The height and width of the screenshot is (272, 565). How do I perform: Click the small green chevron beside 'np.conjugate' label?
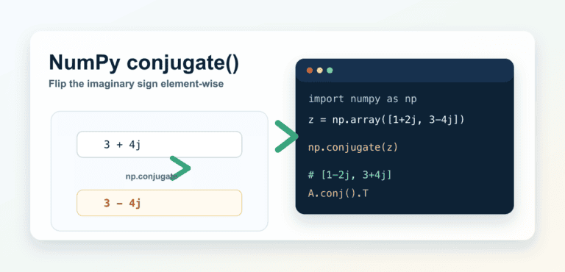180,168
